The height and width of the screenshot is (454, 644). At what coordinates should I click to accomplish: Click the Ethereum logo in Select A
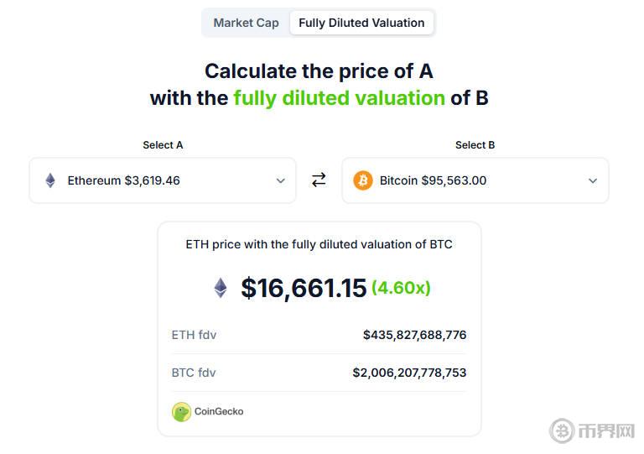pyautogui.click(x=50, y=180)
